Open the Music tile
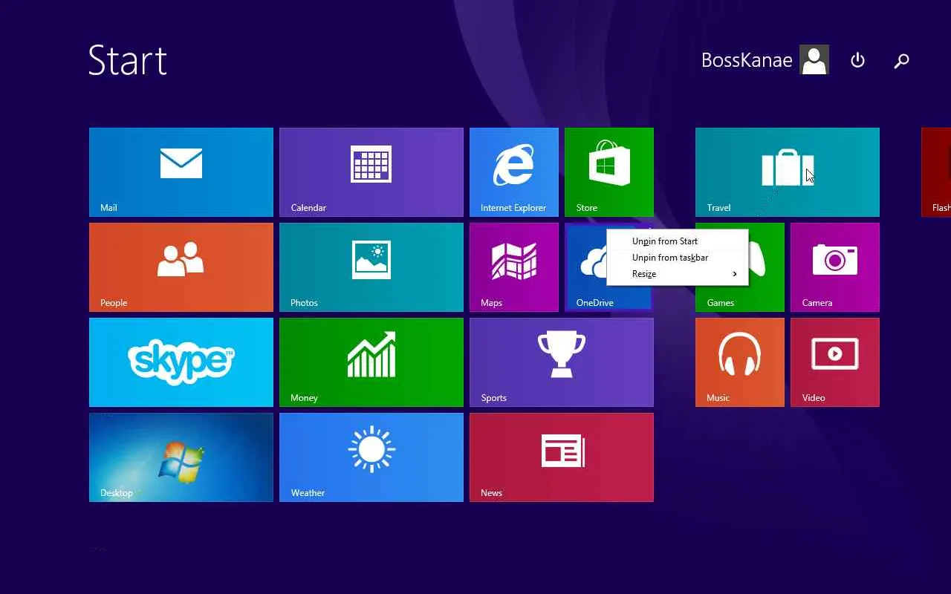Viewport: 951px width, 594px height. tap(740, 362)
